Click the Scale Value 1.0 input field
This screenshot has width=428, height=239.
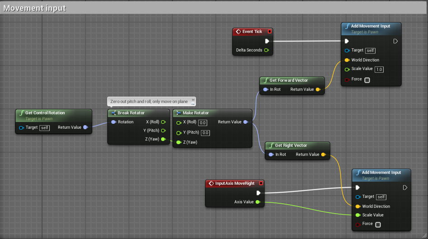[x=379, y=69]
